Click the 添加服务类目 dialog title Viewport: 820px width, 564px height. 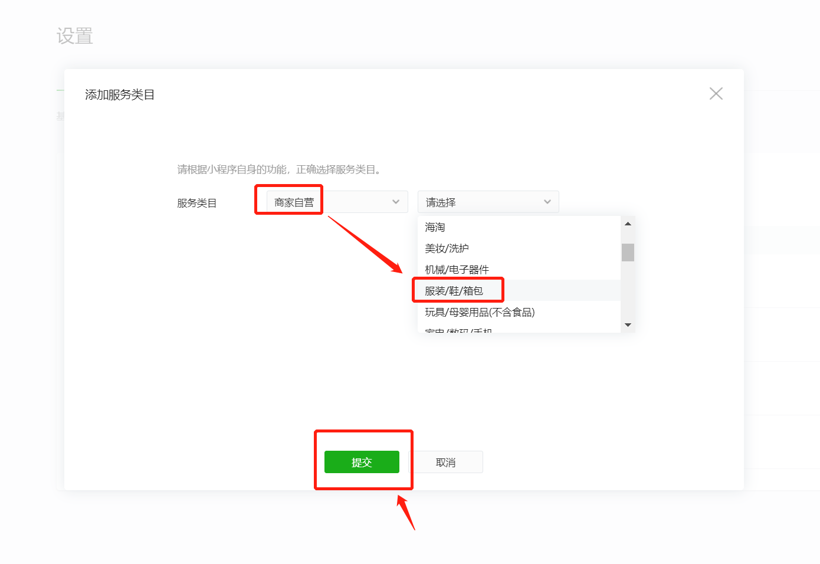(120, 94)
